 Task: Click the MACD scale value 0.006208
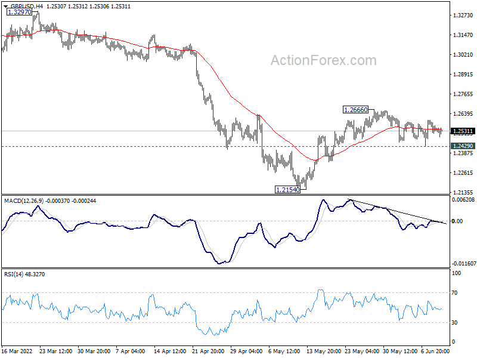463,200
